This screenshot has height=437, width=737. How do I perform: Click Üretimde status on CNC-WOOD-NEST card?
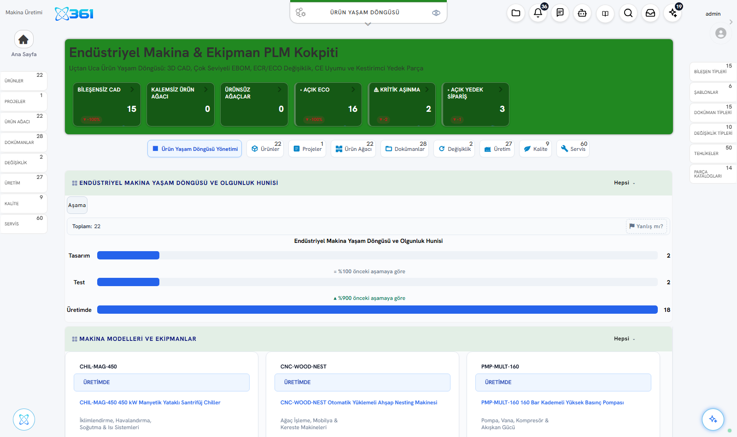click(363, 382)
